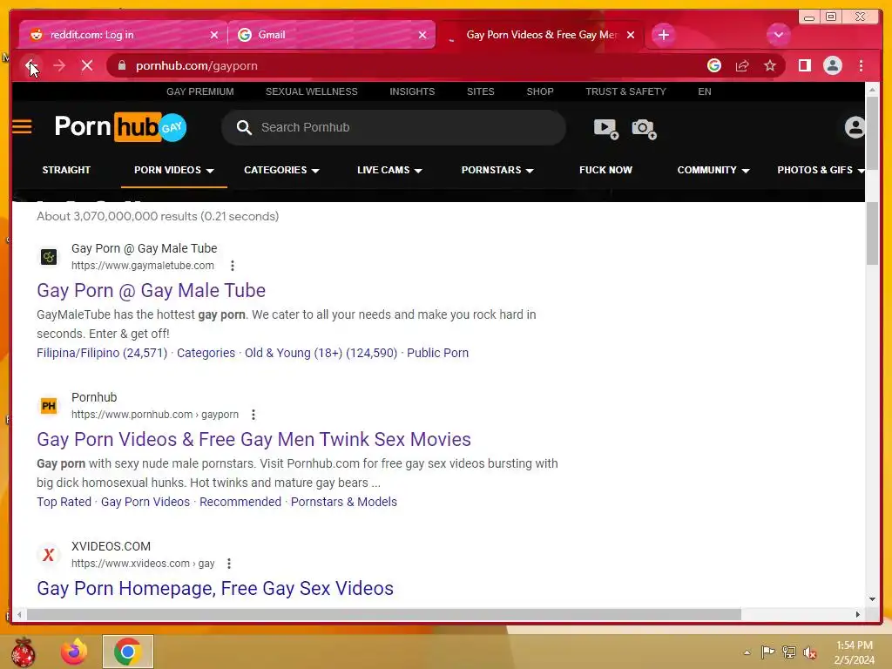Open the Recommended sitelink

click(x=240, y=502)
